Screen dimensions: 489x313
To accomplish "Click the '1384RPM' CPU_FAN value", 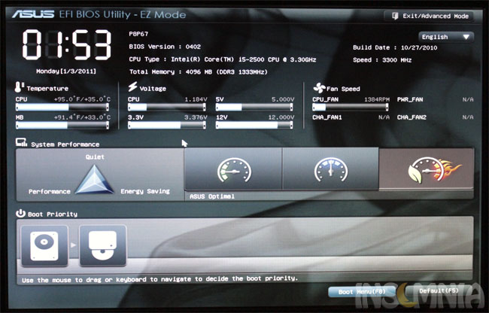I will tap(377, 99).
